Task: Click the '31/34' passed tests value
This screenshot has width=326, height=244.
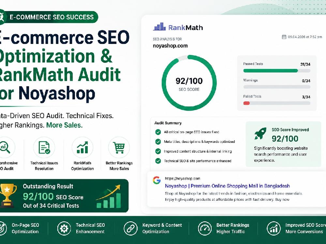Action: (x=305, y=64)
